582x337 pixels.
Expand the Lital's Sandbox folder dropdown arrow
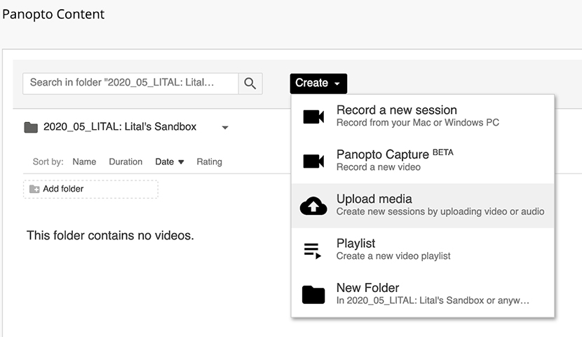[x=225, y=128]
